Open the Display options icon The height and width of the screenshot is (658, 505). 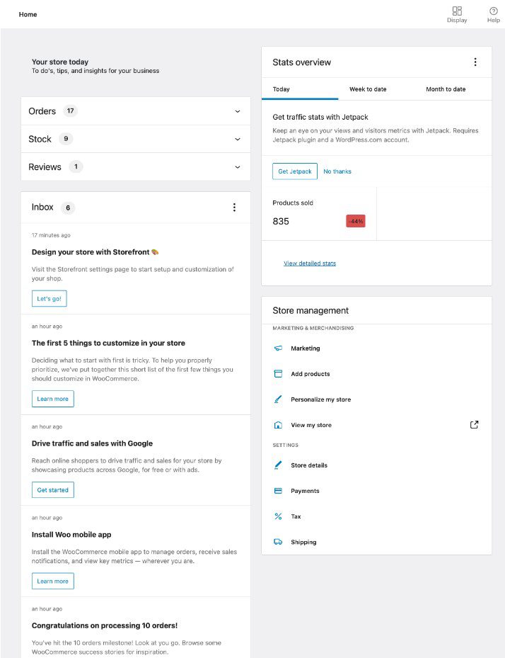457,11
